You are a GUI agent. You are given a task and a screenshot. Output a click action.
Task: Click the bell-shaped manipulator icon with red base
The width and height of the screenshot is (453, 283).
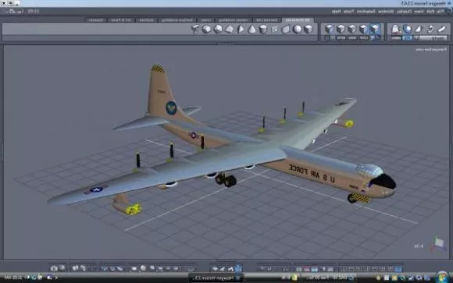tap(395, 29)
